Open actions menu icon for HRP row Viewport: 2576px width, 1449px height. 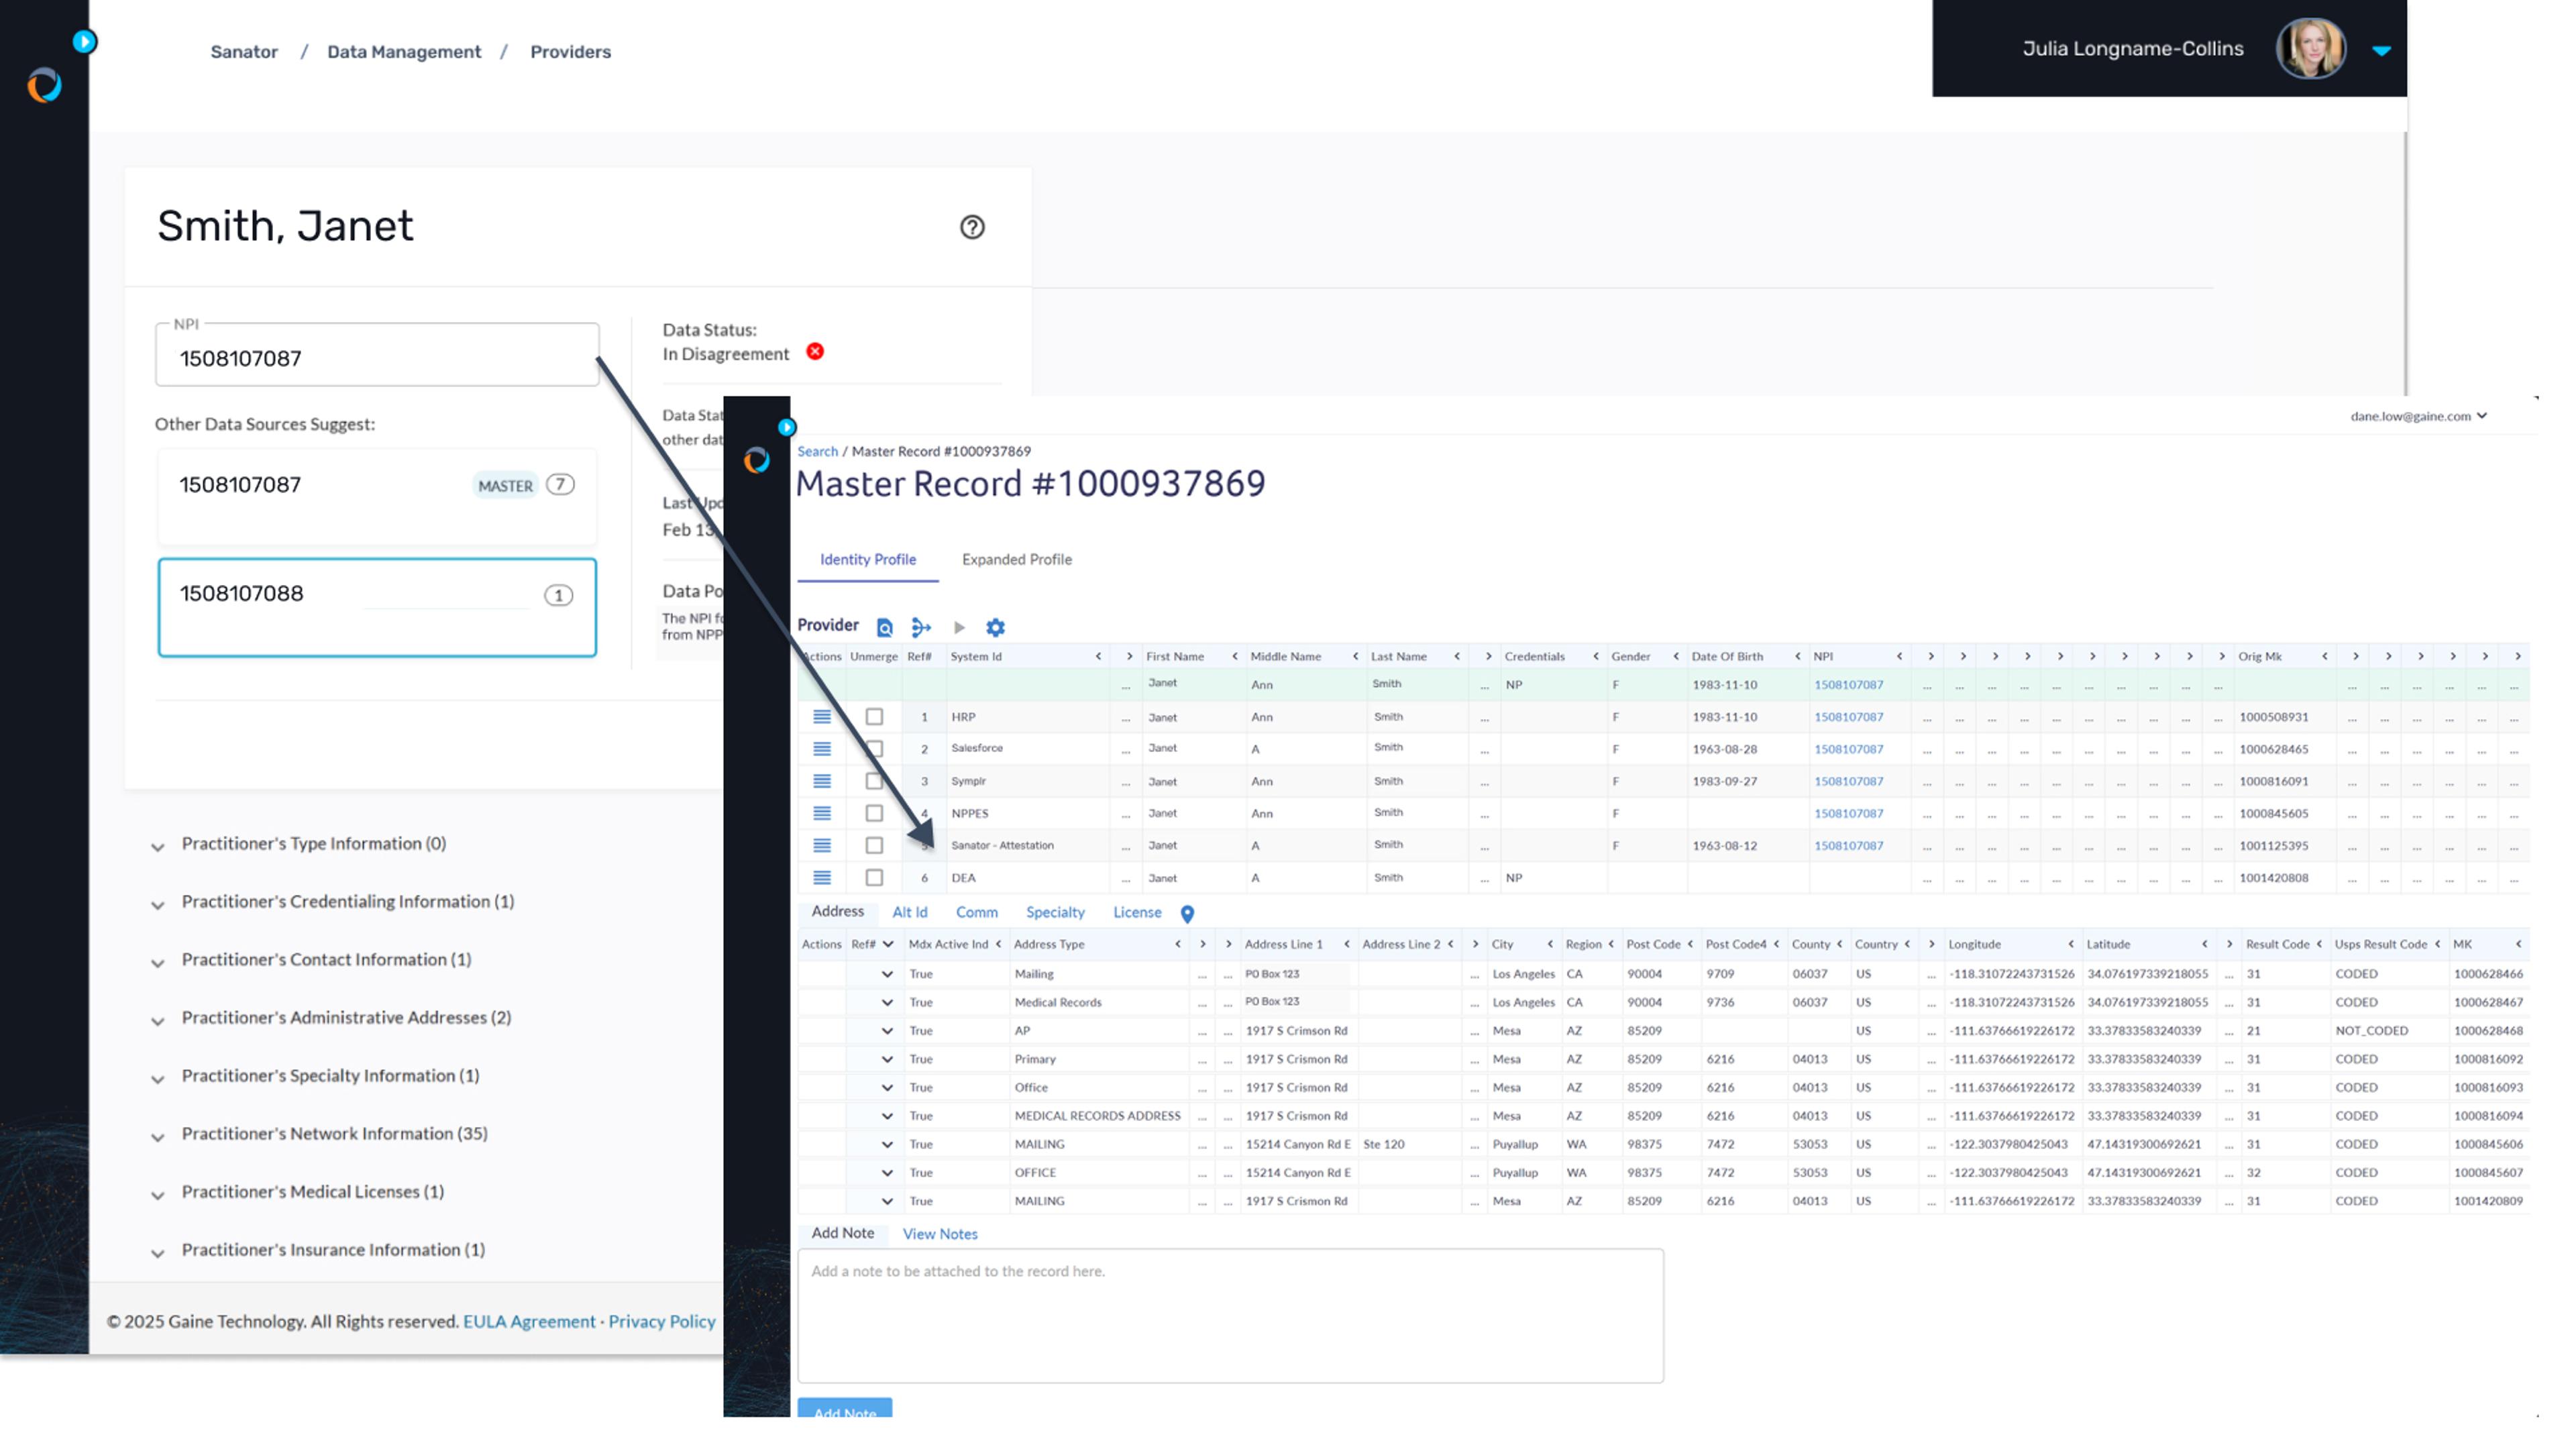pyautogui.click(x=822, y=716)
